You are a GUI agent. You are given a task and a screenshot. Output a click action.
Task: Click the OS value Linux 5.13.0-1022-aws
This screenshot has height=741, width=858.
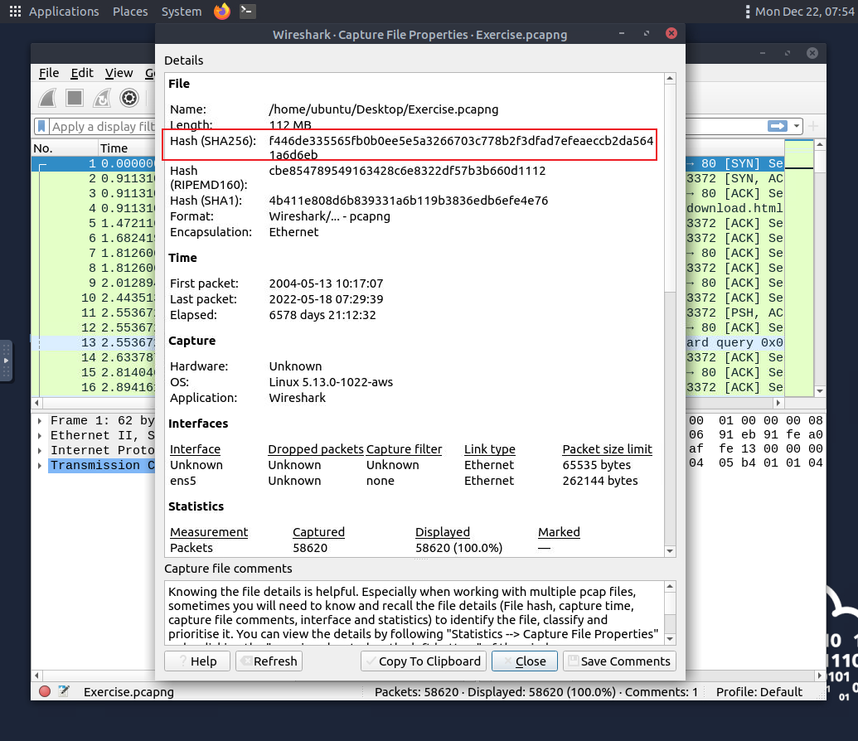331,382
